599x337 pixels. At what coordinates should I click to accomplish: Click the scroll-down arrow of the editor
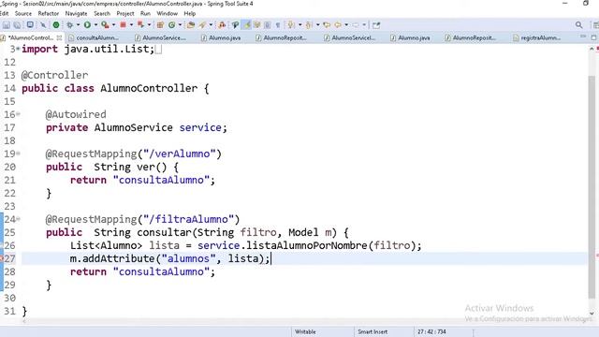coord(592,314)
